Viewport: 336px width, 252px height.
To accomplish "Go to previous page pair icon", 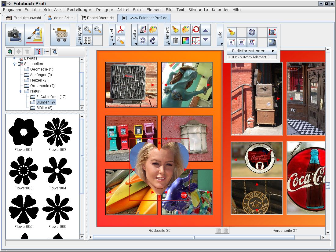I will tap(219, 230).
